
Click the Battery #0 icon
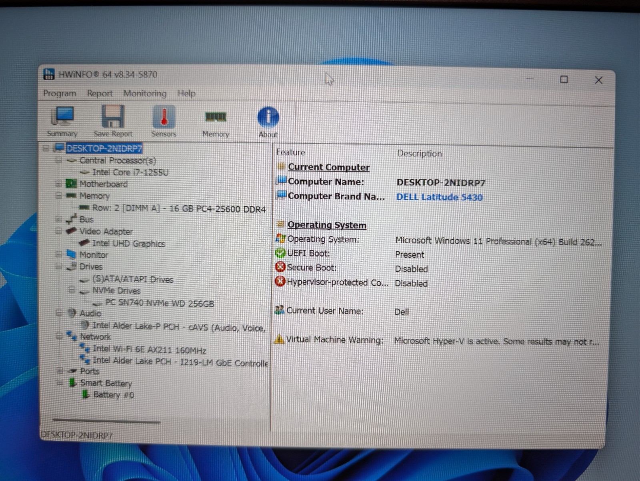tap(85, 394)
